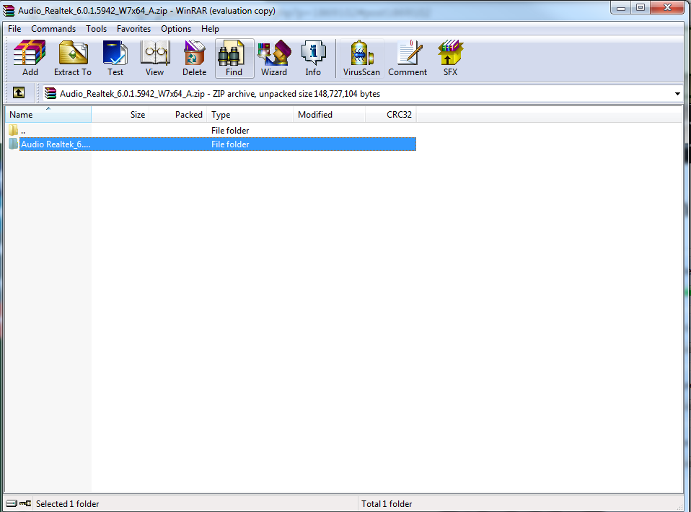The image size is (691, 512).
Task: Go up one folder level arrow
Action: click(19, 93)
